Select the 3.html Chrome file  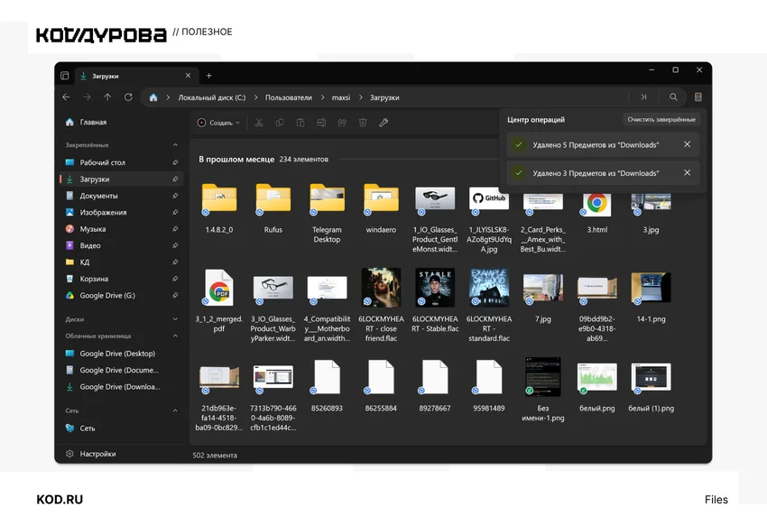point(596,209)
